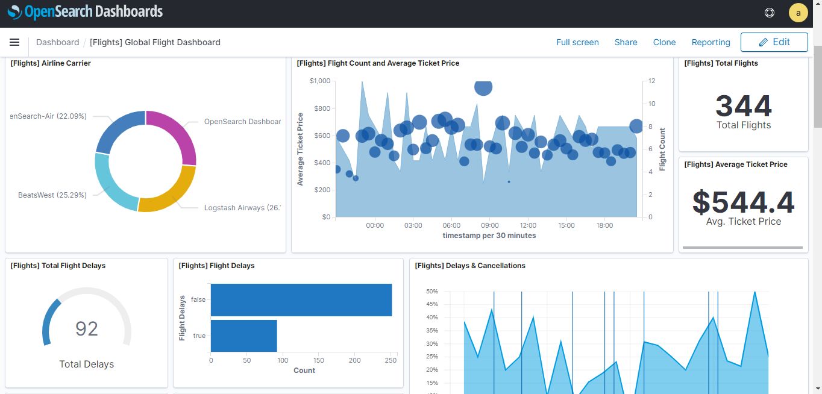Open the navigation menu via hamburger icon
Screen dimensions: 822x394
click(14, 42)
